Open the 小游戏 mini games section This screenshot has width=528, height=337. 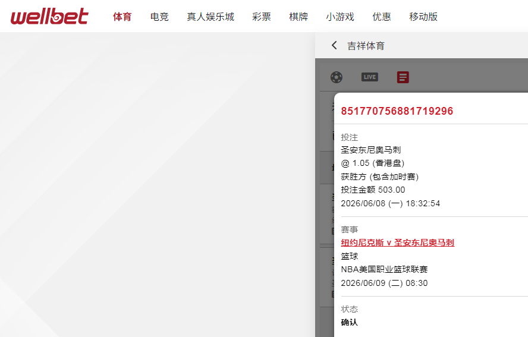click(x=340, y=17)
